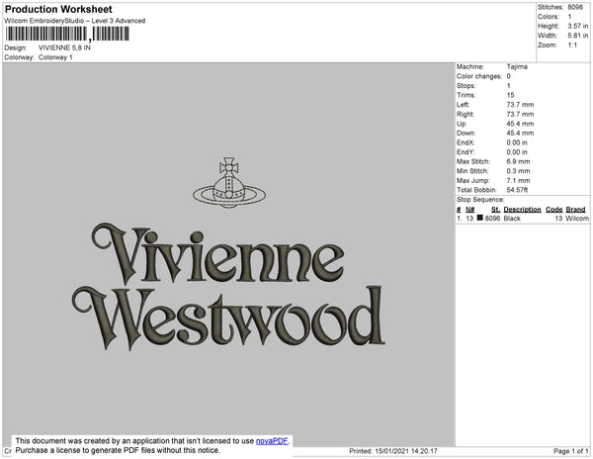Click the Total Bobbin value '54.57ft'

pos(517,190)
